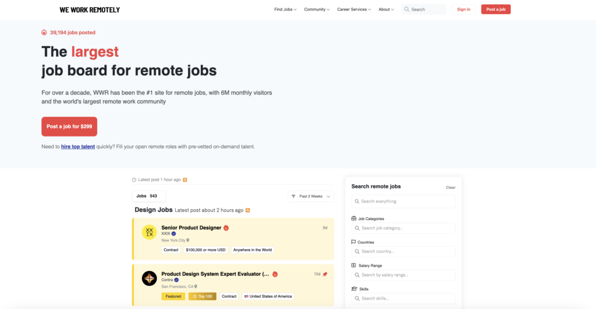Click the We Work Remotely logo
The image size is (596, 309).
click(x=90, y=10)
